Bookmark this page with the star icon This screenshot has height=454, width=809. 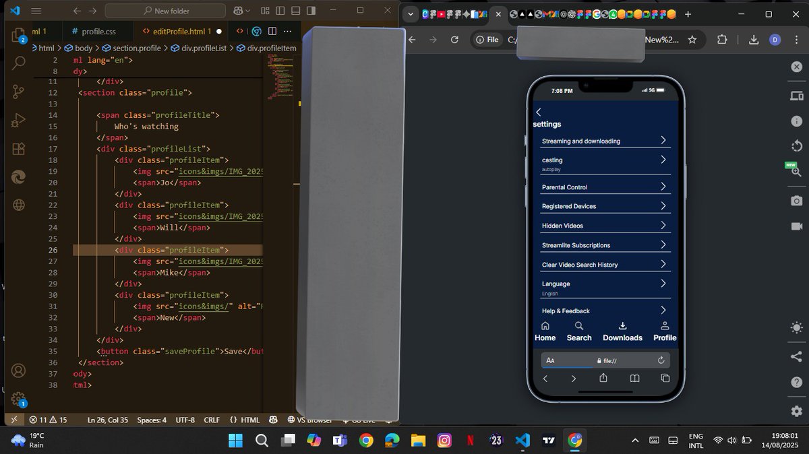pyautogui.click(x=692, y=40)
